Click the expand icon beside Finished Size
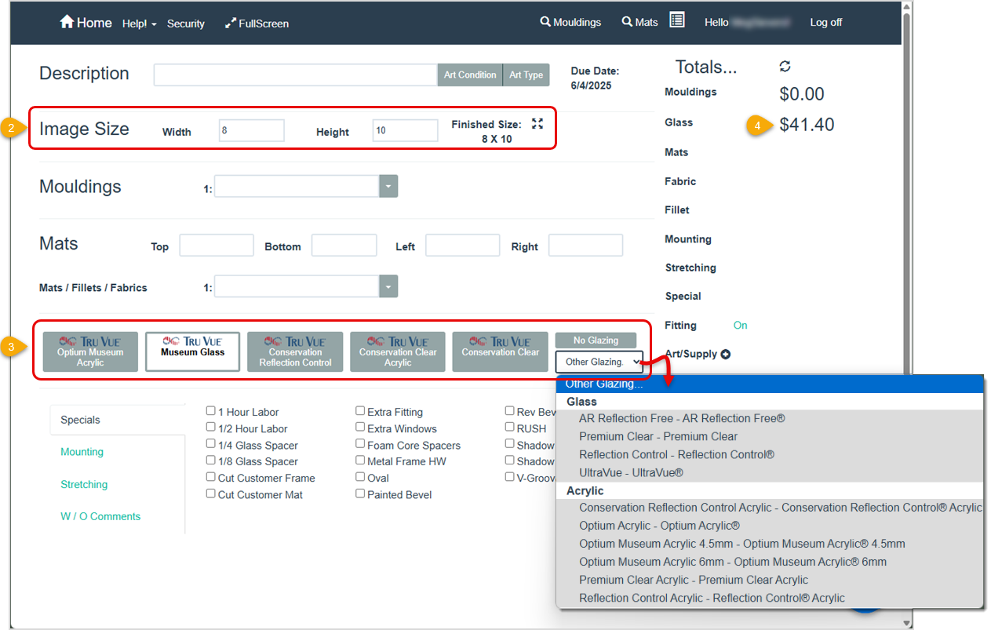The image size is (991, 630). click(x=537, y=124)
